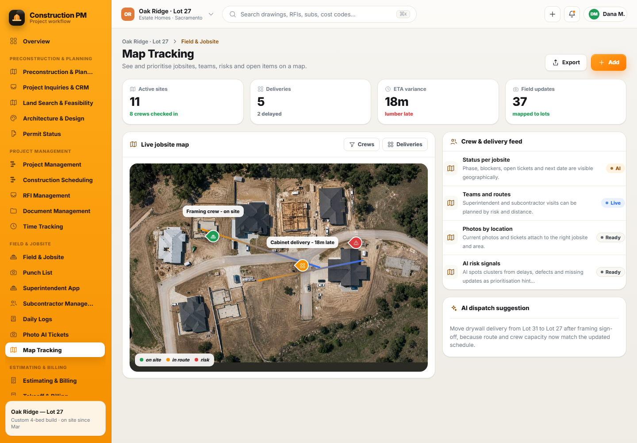Click the Subcontractor Management people icon
Image resolution: width=637 pixels, height=443 pixels.
[x=14, y=303]
